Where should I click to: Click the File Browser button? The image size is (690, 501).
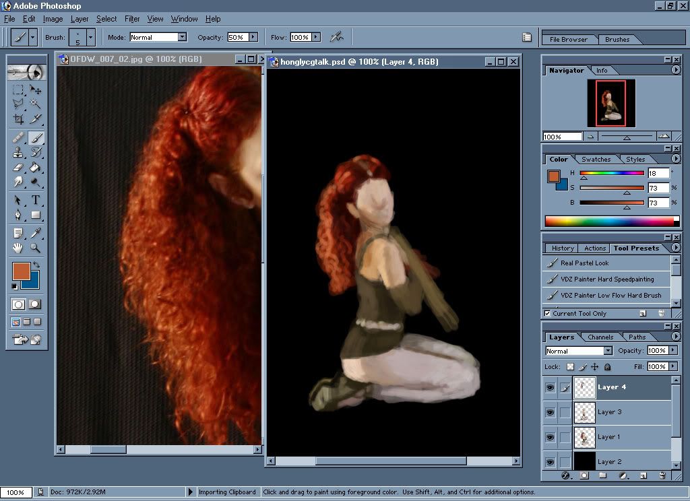[x=569, y=40]
